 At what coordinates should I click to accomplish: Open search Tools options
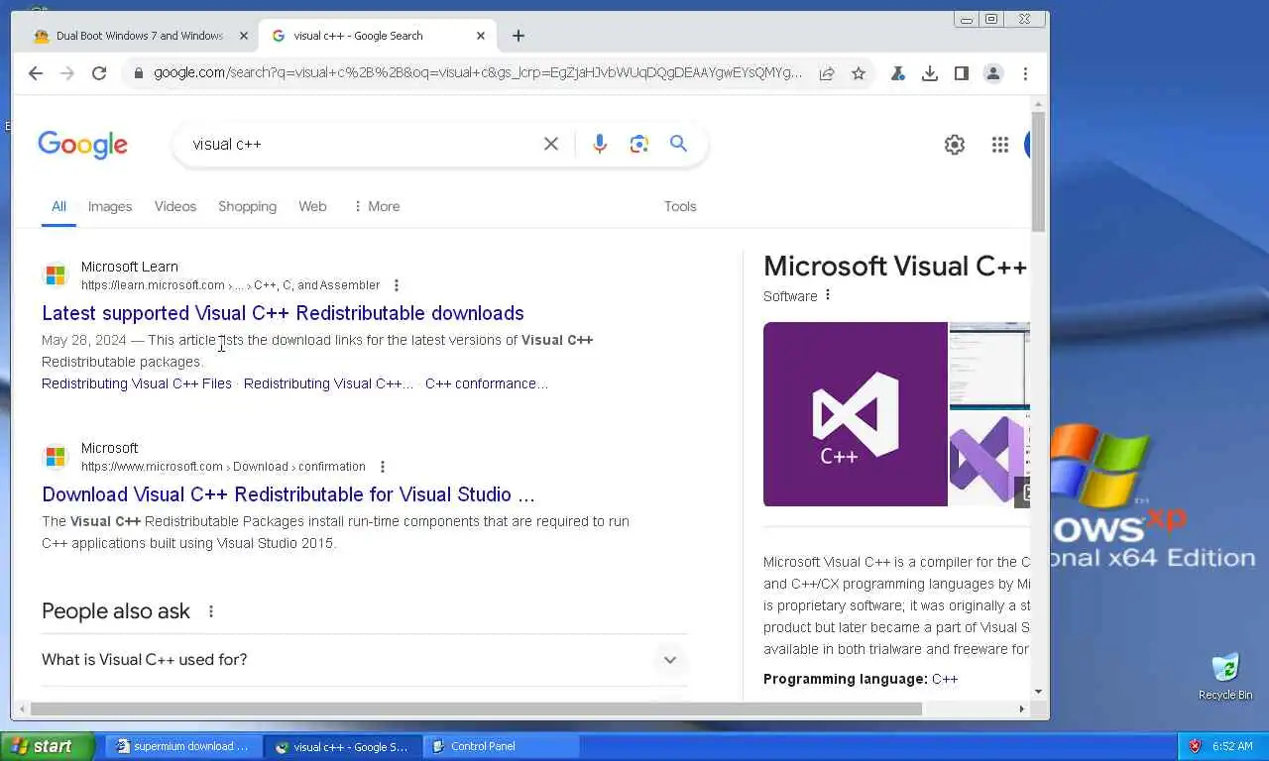pos(680,206)
